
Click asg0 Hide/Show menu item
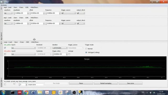click(34, 7)
